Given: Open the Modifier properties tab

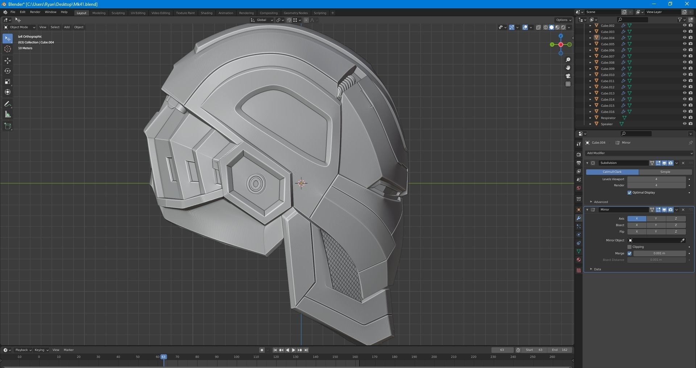Looking at the screenshot, I should pos(579,218).
